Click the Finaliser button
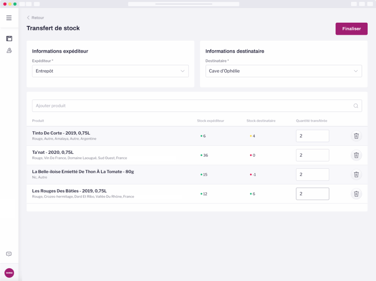 coord(351,29)
